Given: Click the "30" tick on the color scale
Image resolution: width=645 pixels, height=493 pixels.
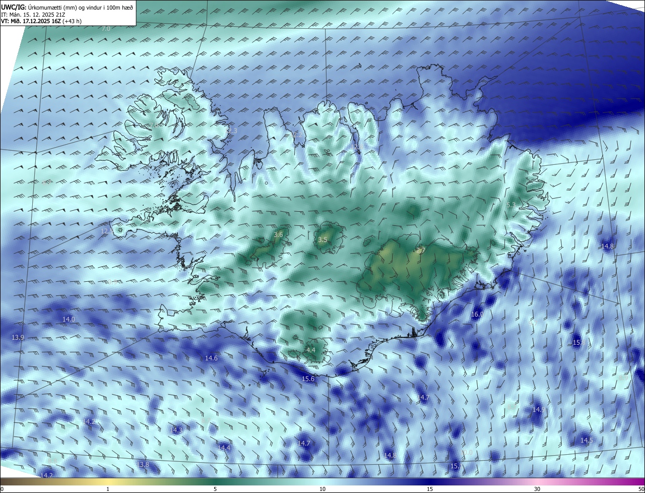Looking at the screenshot, I should click(537, 489).
